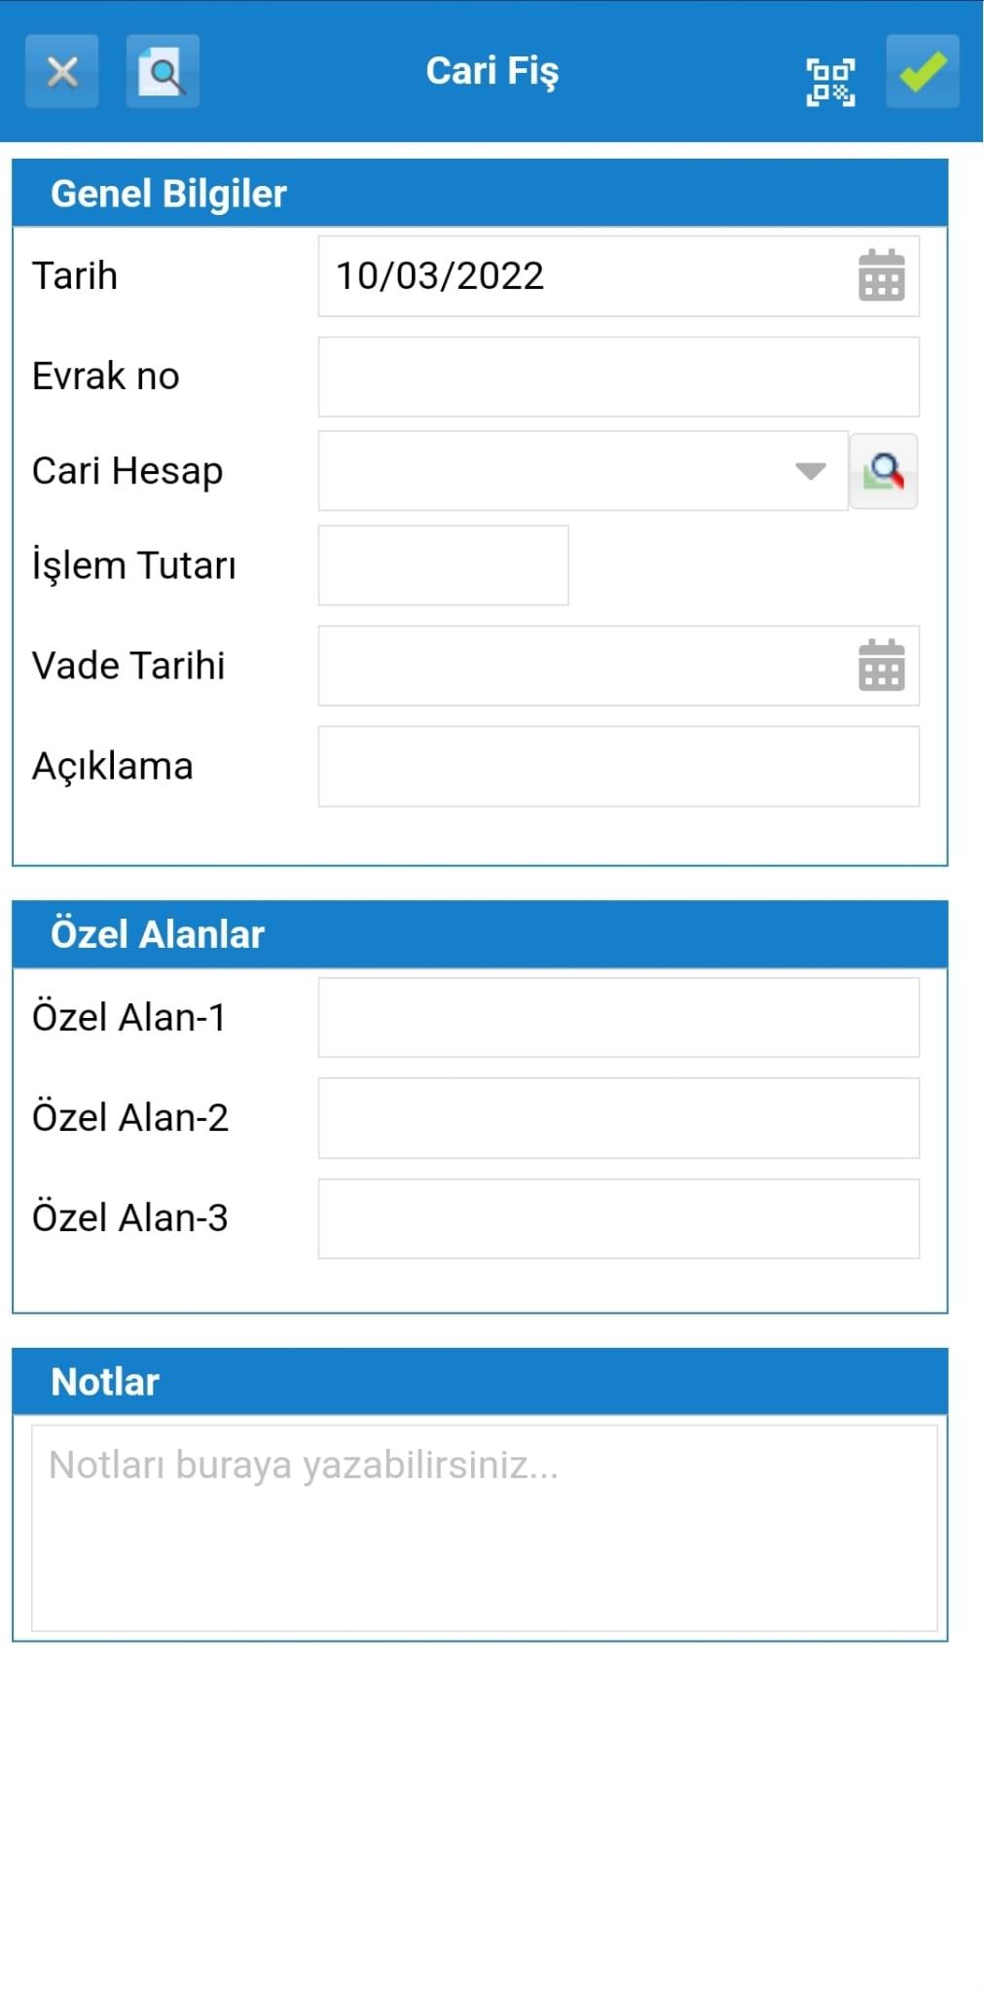The height and width of the screenshot is (1993, 984).
Task: Expand the Cari Hesap dropdown arrow
Action: pos(811,471)
